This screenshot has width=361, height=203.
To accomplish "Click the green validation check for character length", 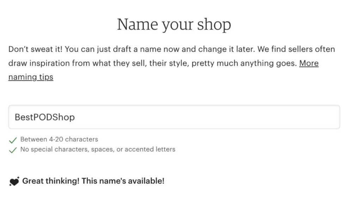I will [x=13, y=140].
